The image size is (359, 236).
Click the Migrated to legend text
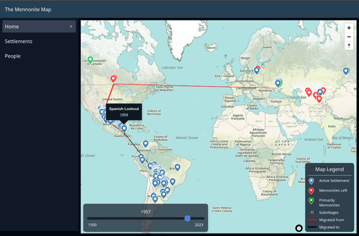coord(329,228)
